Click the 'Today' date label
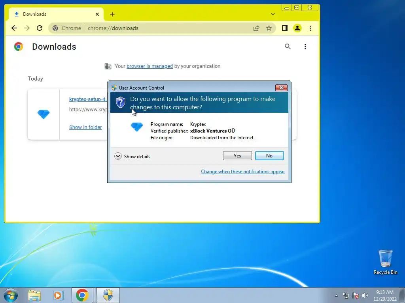 (35, 79)
